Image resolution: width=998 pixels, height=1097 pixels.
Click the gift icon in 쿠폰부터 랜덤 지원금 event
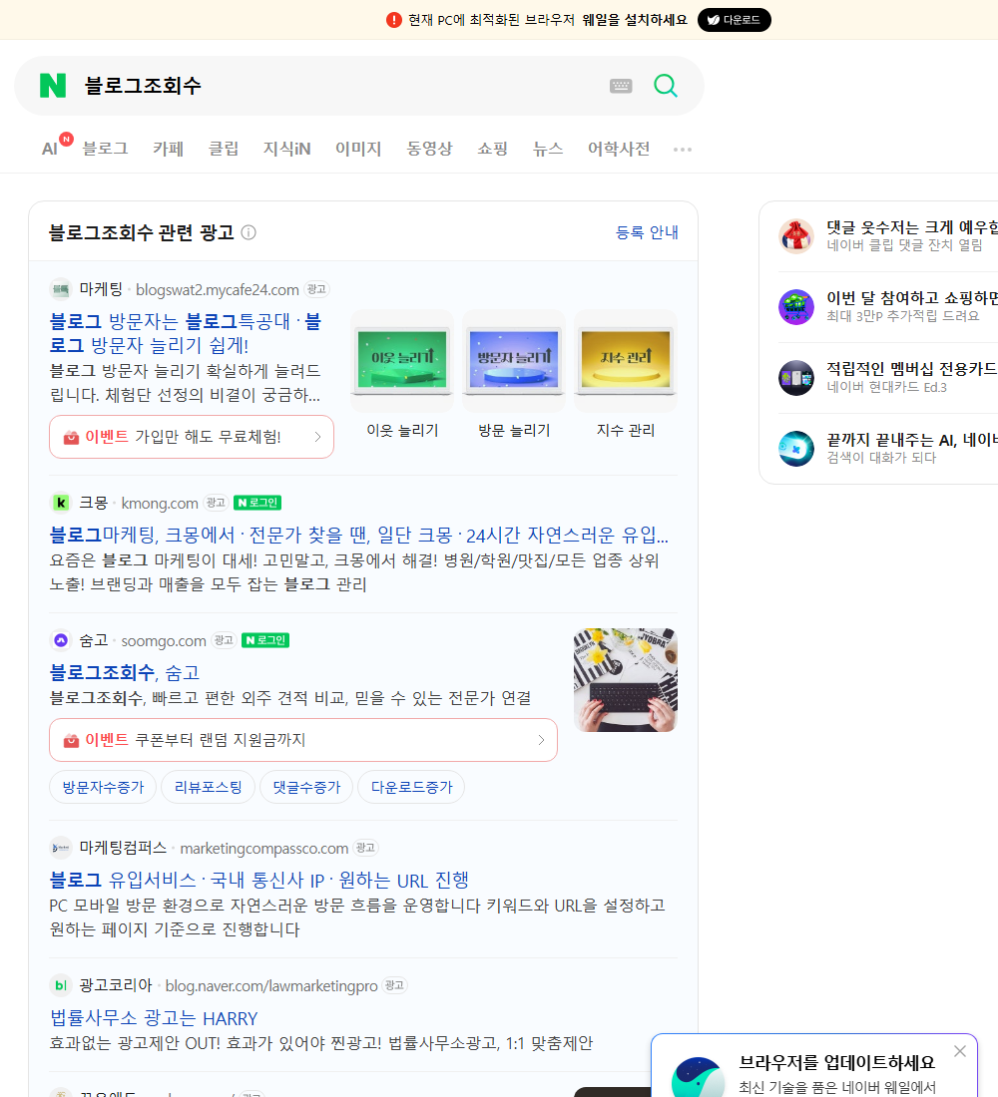pyautogui.click(x=71, y=740)
